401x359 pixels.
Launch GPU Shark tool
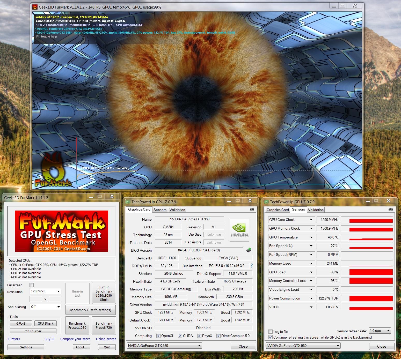click(x=46, y=323)
